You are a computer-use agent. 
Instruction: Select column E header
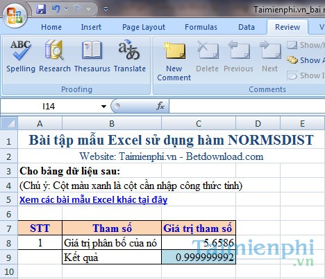302,123
